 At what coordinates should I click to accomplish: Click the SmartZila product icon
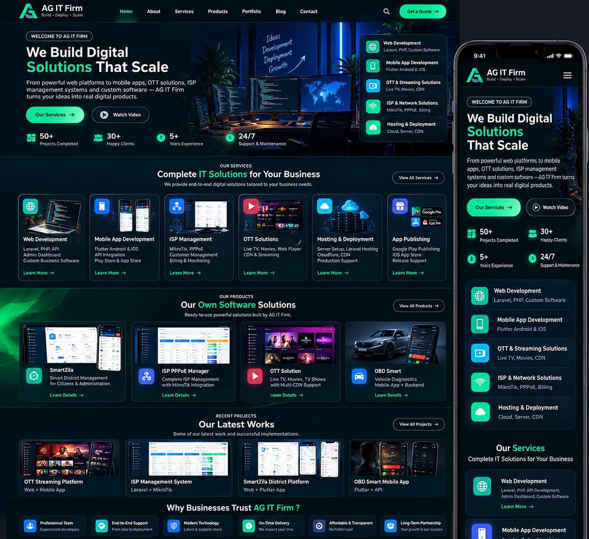[34, 376]
